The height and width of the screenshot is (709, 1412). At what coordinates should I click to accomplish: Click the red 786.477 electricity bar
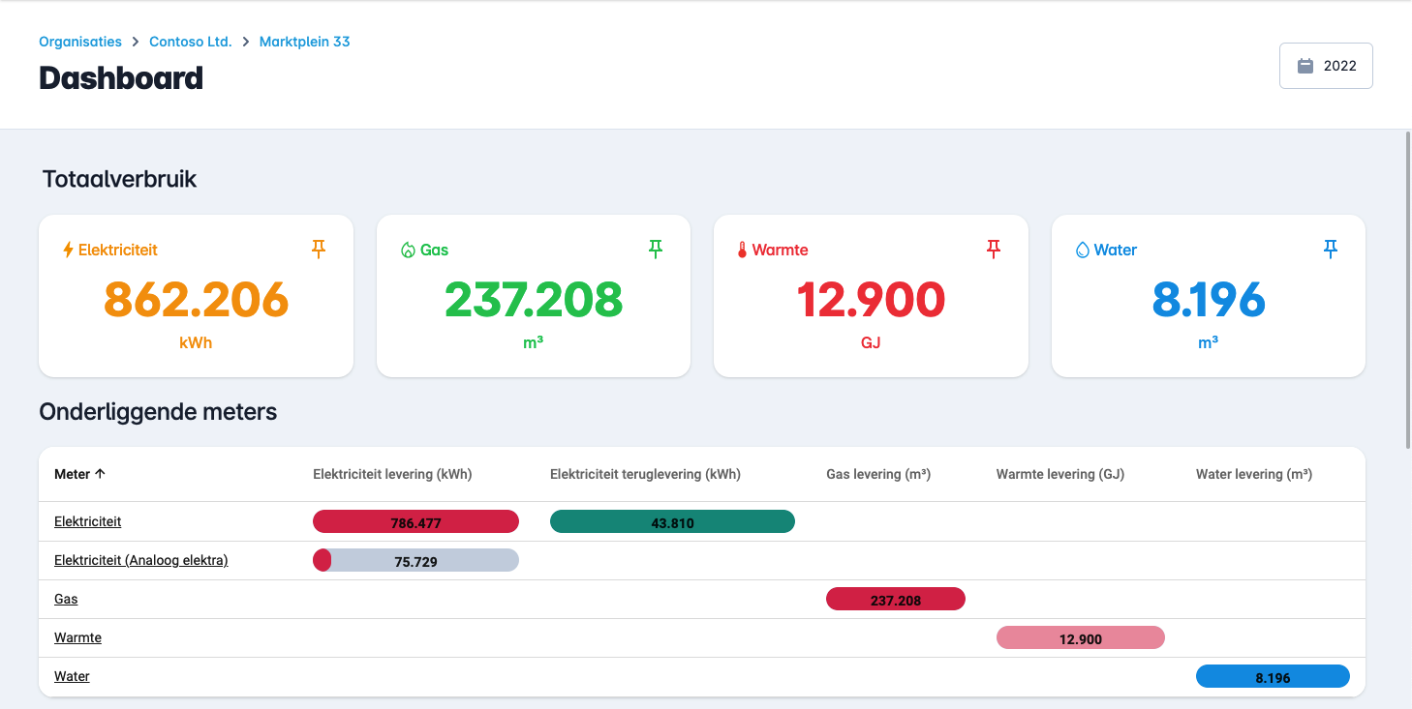click(x=415, y=522)
